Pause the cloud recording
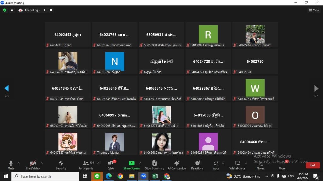 (x=45, y=10)
